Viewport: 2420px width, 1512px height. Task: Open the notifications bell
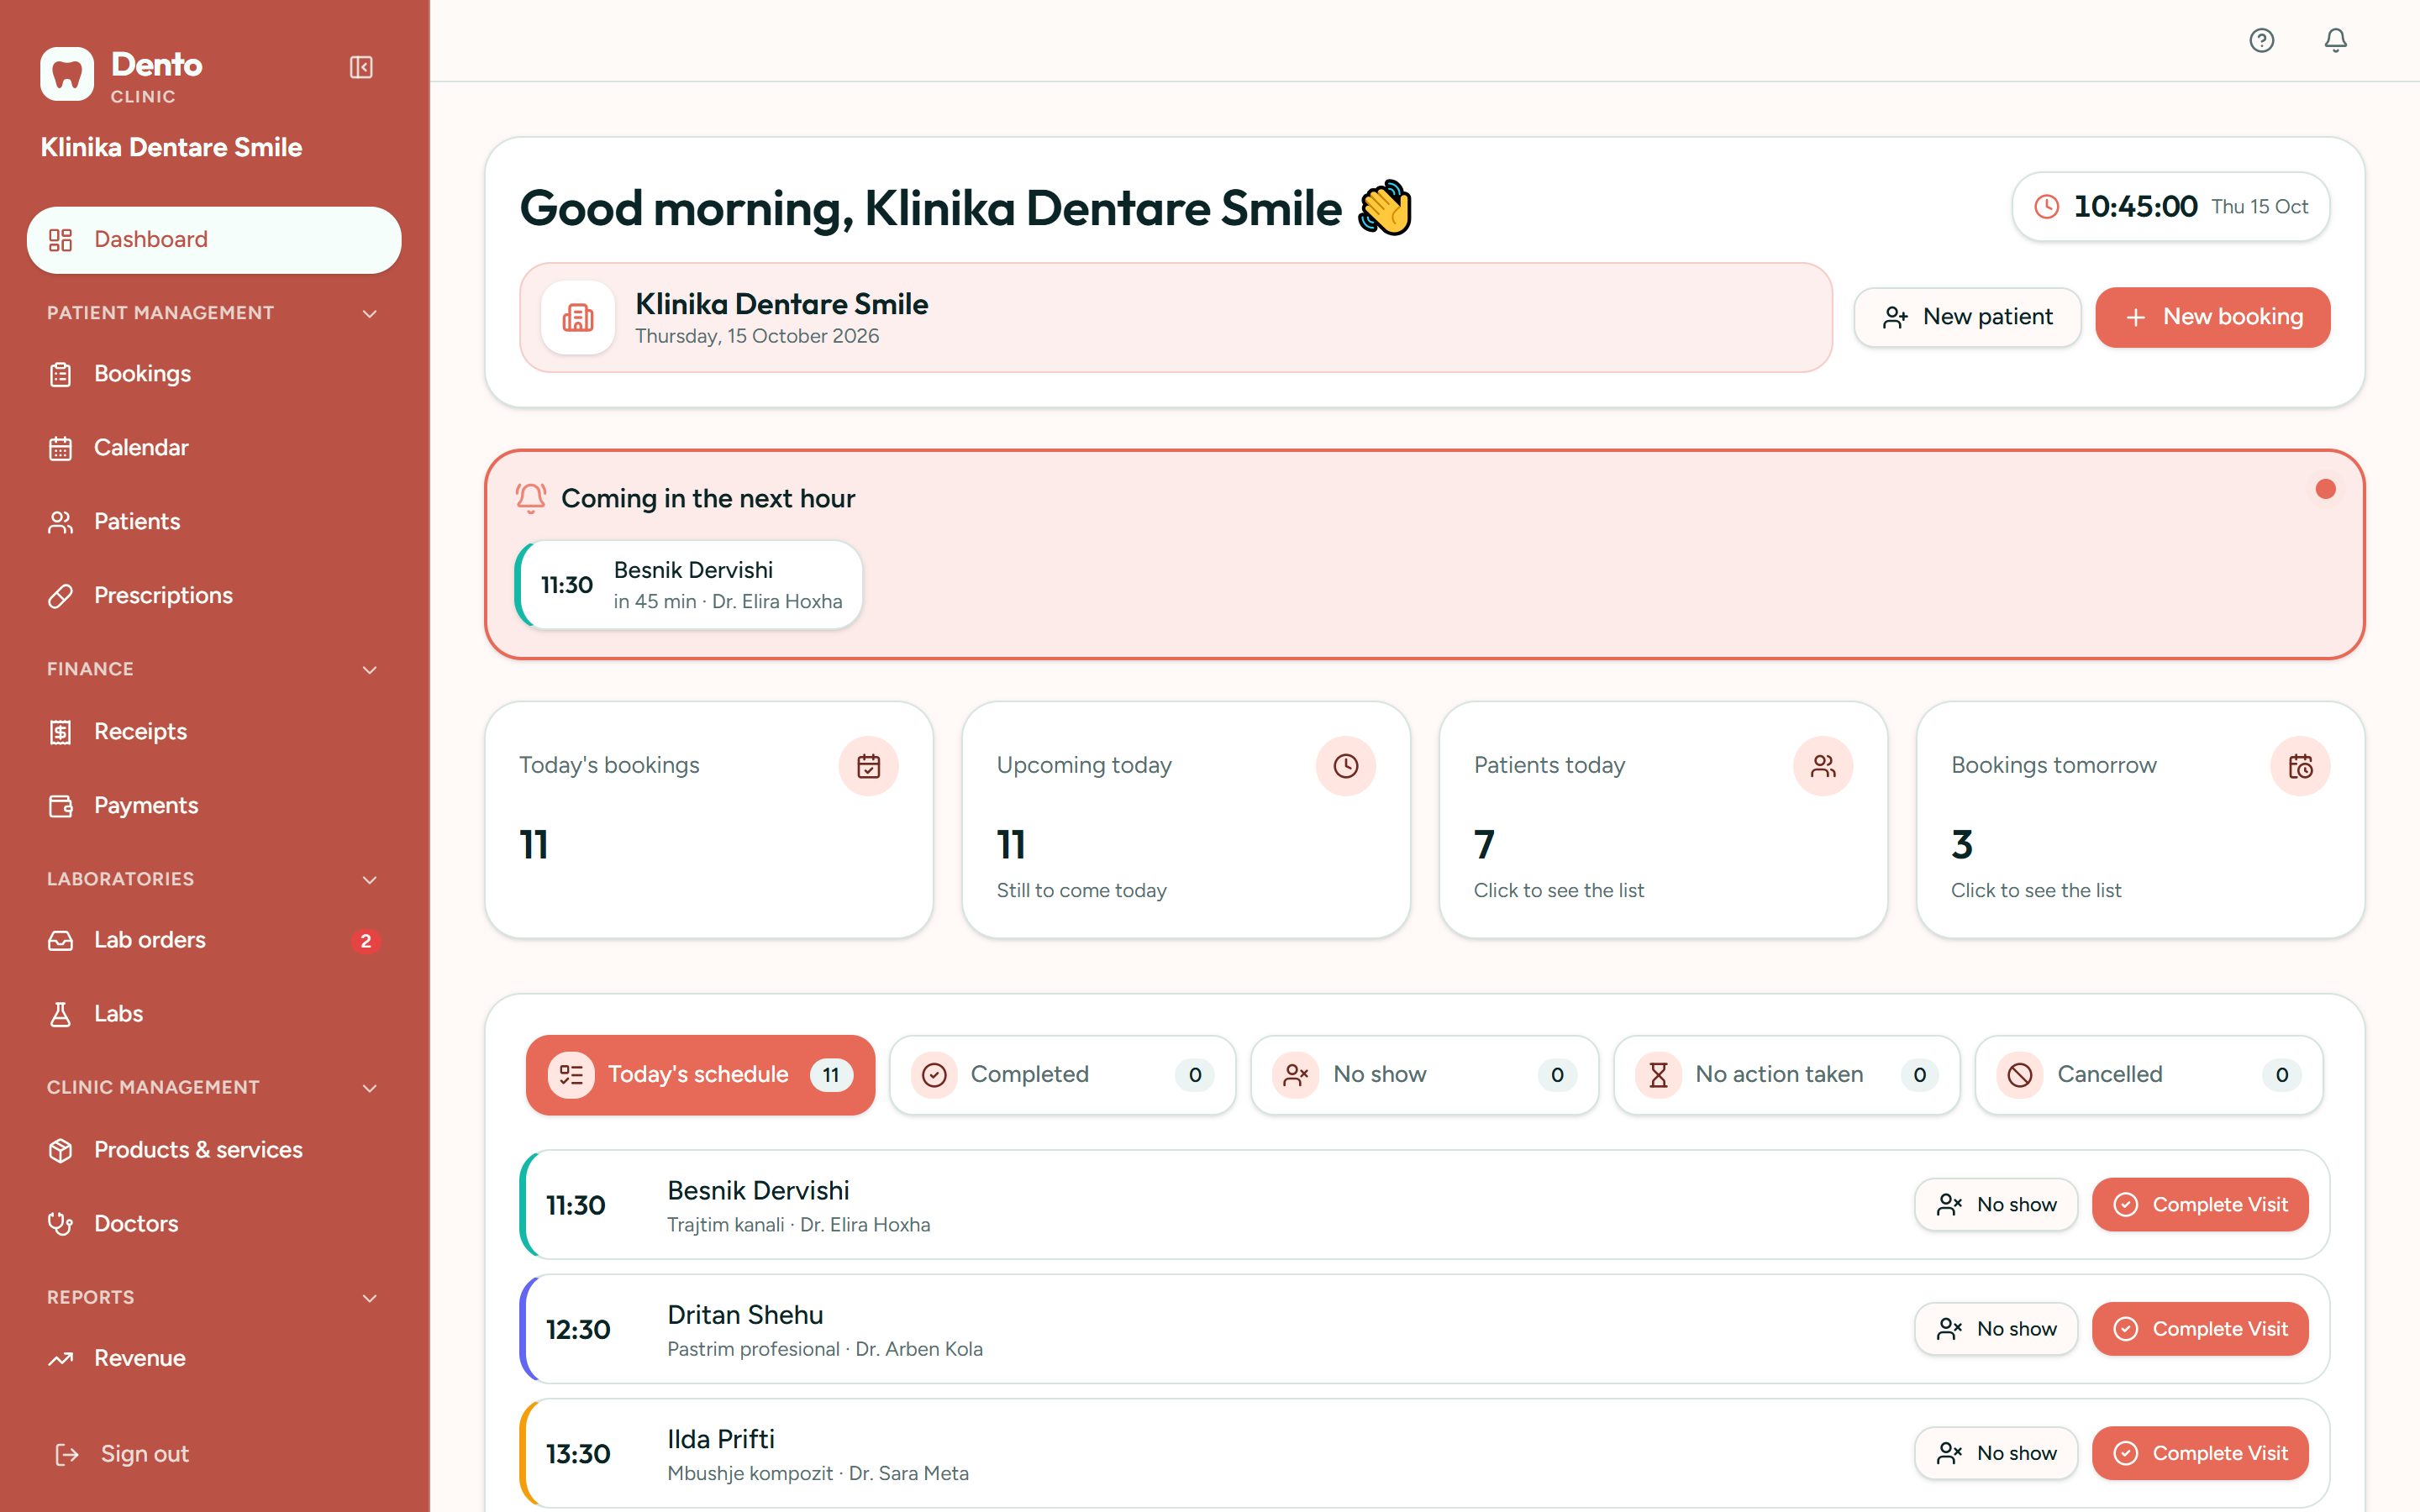(2335, 40)
